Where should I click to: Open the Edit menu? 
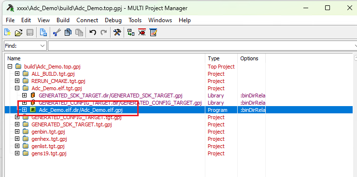click(26, 20)
